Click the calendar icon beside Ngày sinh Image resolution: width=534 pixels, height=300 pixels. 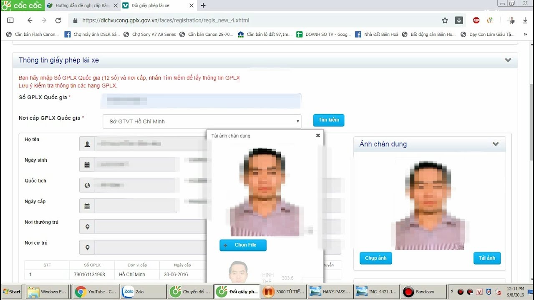coord(87,165)
